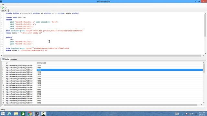
Task: Select the result cell showing 08:52
Action: (120, 92)
